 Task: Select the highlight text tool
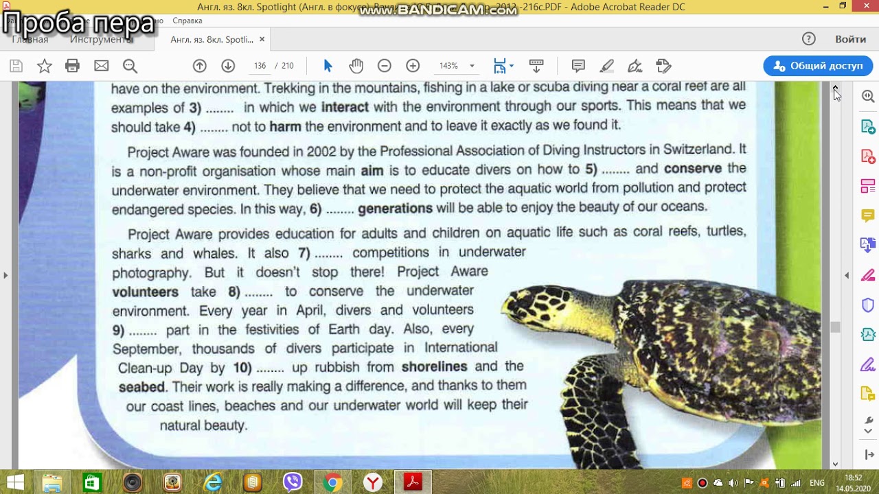(607, 66)
